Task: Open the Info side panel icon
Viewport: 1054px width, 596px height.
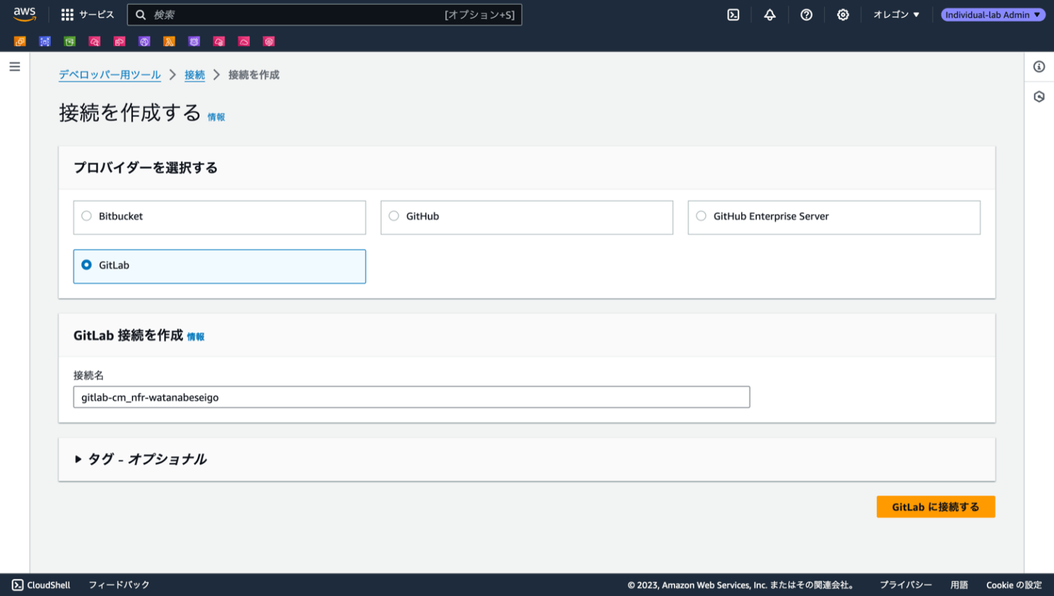Action: (1038, 67)
